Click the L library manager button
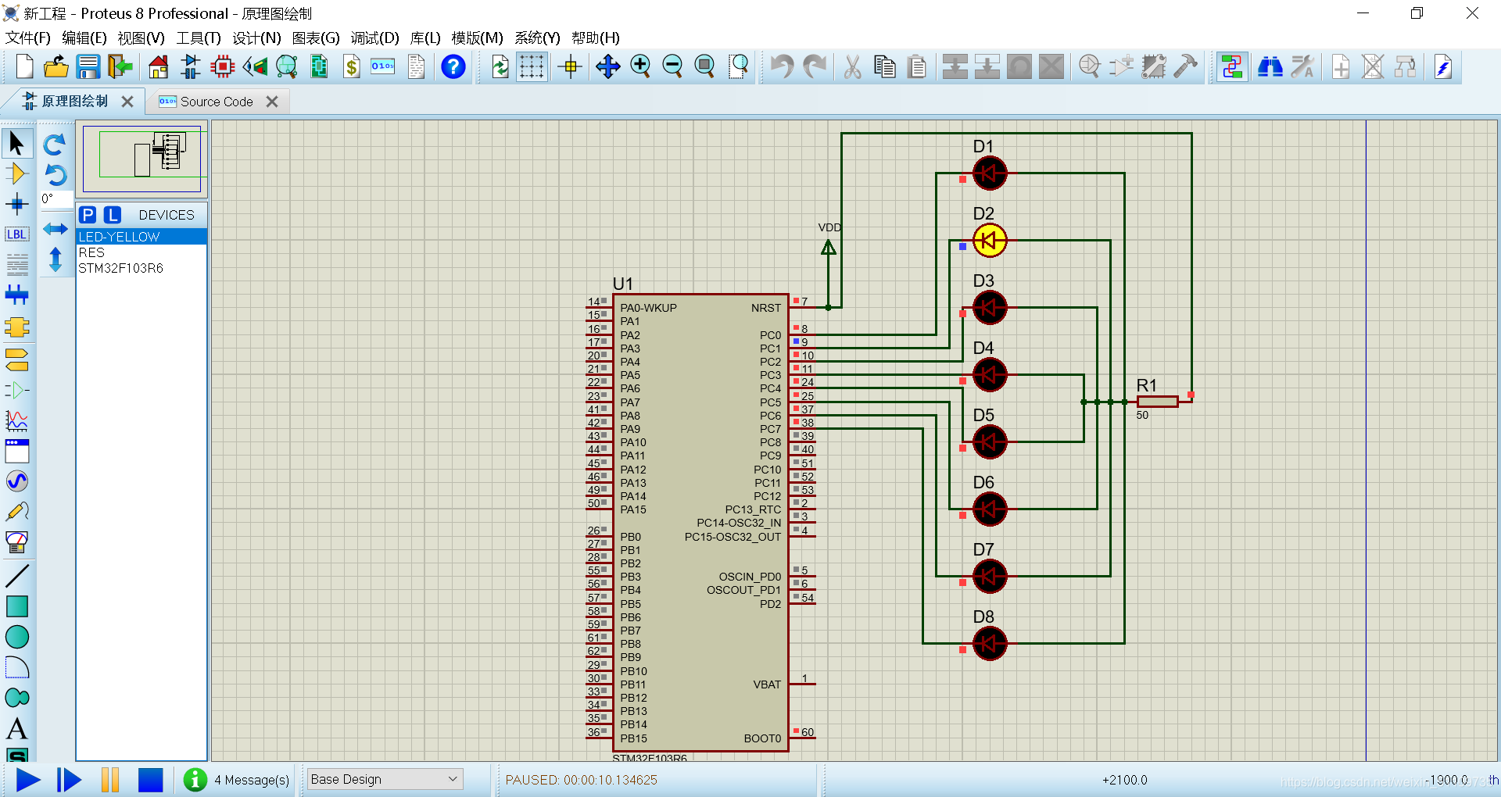 coord(113,215)
